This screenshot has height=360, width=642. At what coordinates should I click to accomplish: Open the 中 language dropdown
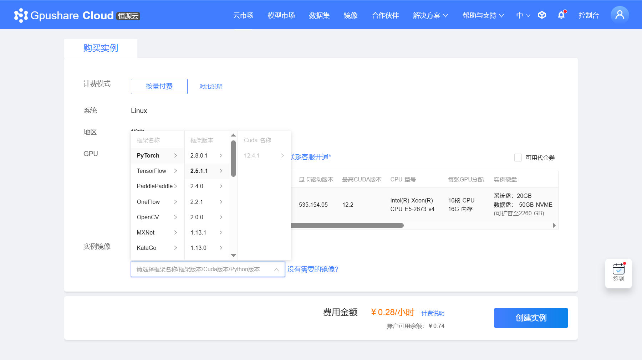click(x=523, y=15)
